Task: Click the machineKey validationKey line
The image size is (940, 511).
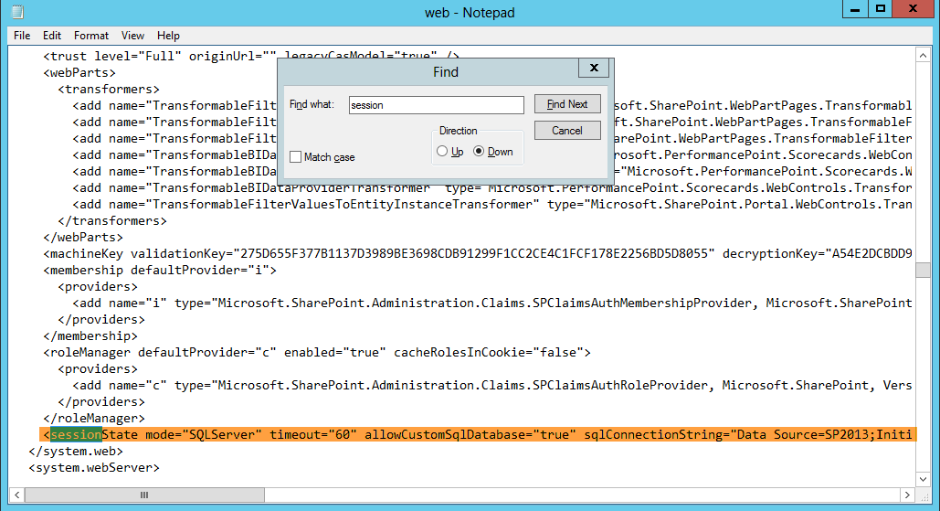Action: pyautogui.click(x=477, y=254)
